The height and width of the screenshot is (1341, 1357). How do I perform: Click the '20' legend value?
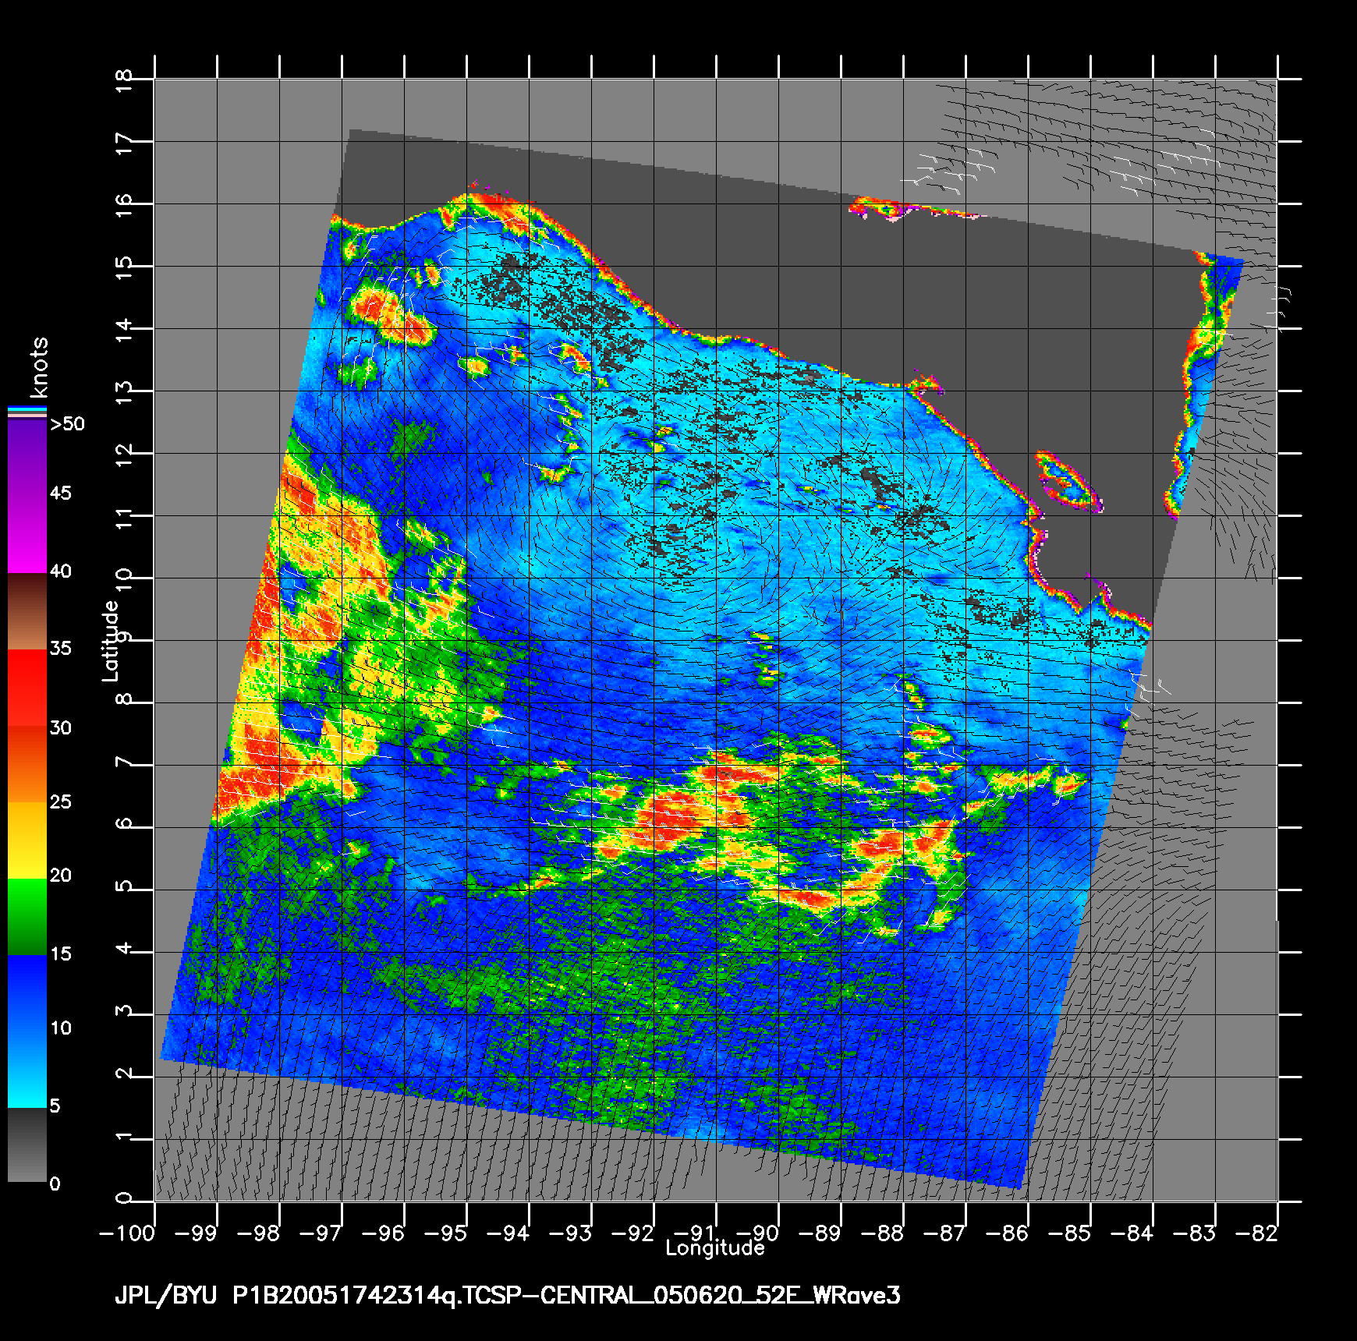(61, 875)
